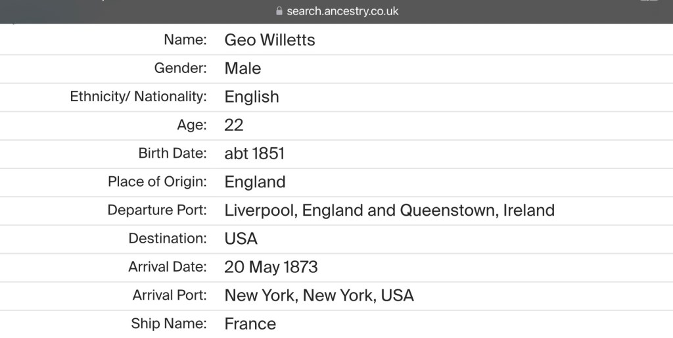Click the English nationality value
Image resolution: width=673 pixels, height=338 pixels.
point(252,97)
